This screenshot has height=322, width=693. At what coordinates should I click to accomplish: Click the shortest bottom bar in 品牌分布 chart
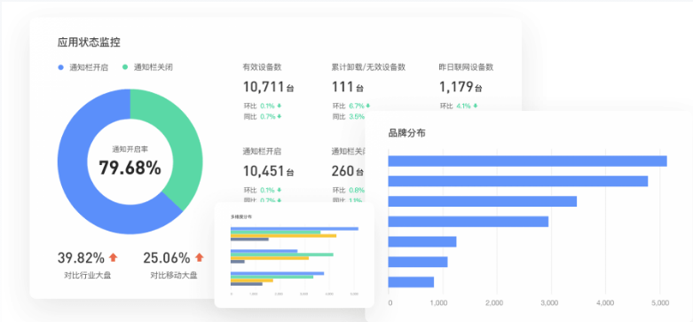click(x=411, y=282)
